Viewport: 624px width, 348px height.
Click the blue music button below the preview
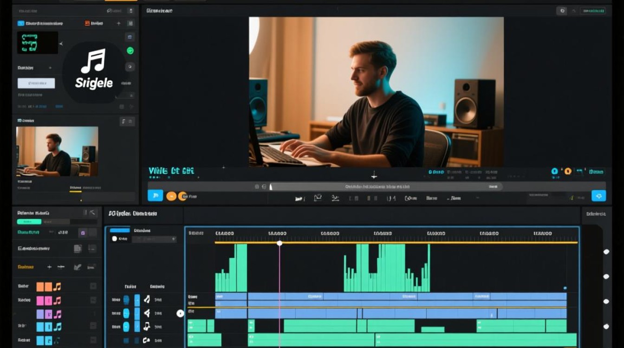coord(155,195)
